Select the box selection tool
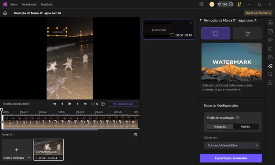Viewport: 275px width, 165px height. coord(216,33)
